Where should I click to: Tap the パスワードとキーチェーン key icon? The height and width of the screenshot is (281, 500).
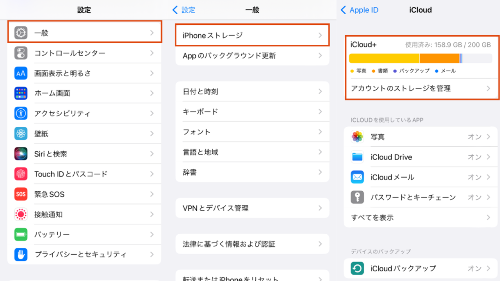pyautogui.click(x=357, y=197)
